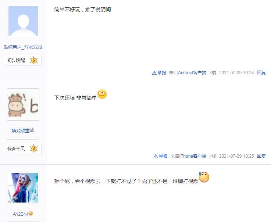The width and height of the screenshot is (271, 222).
Task: Visit user A12B14's profile page
Action: click(21, 214)
